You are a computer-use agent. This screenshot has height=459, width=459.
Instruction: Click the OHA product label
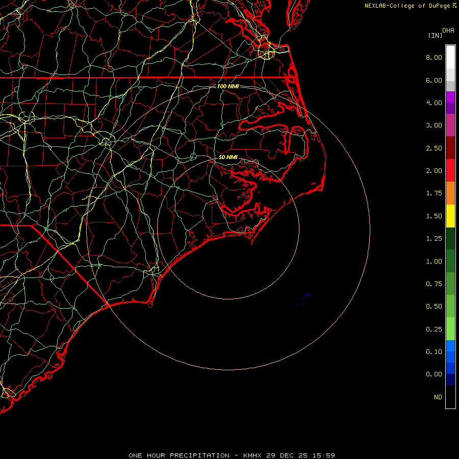click(448, 31)
